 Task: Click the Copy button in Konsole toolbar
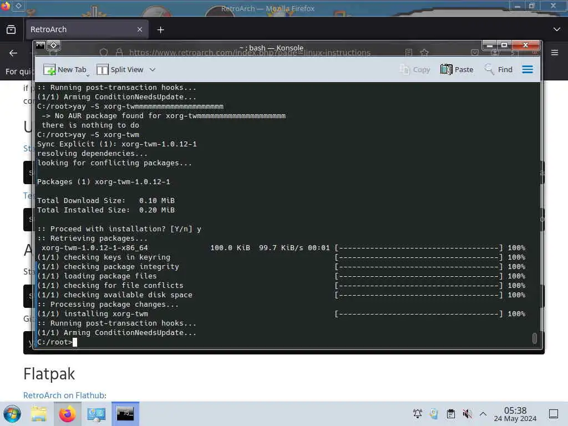click(x=415, y=69)
